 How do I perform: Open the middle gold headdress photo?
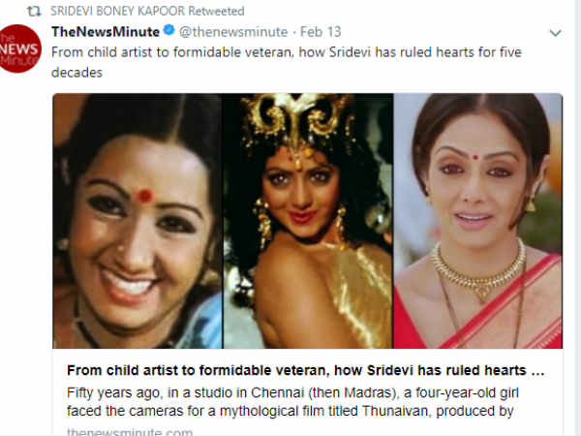pos(308,221)
